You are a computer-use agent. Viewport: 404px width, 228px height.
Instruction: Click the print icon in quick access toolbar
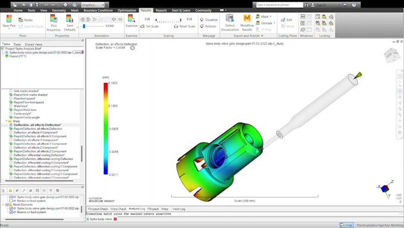click(65, 5)
